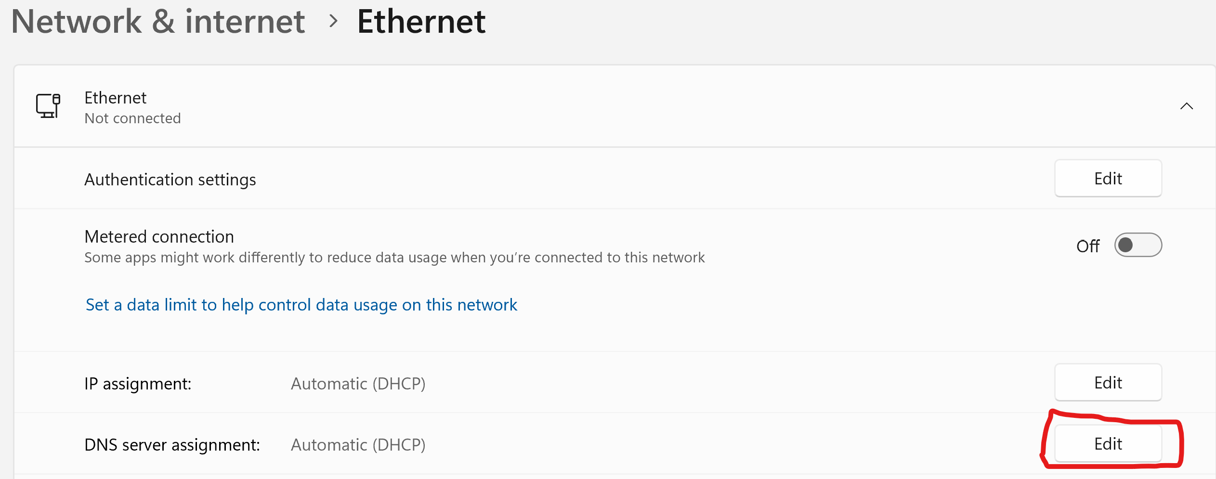Click the Not connected status text

point(132,118)
